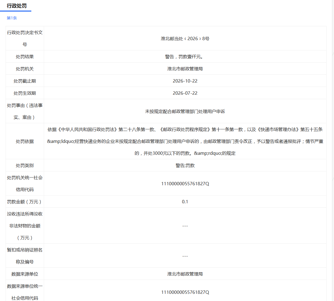Screen dimensions: 334x301
Task: Select document number 淮北邮当处〔2026〕8号
Action: (x=185, y=38)
